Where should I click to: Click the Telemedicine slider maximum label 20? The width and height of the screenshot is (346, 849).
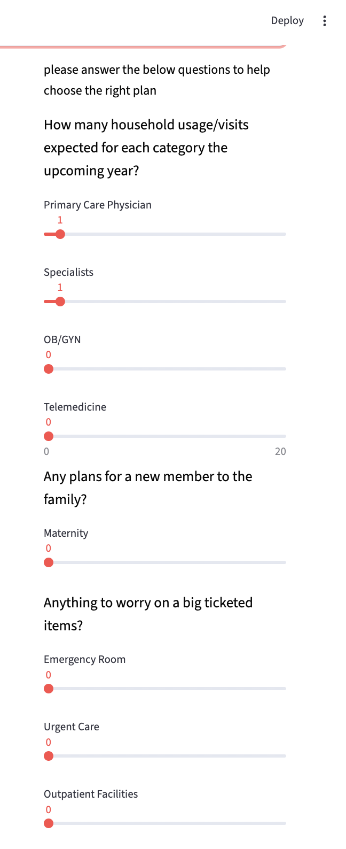click(x=280, y=452)
